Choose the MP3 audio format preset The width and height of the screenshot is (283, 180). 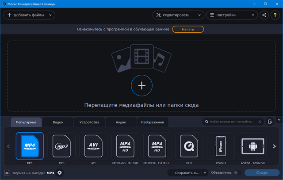(61, 146)
